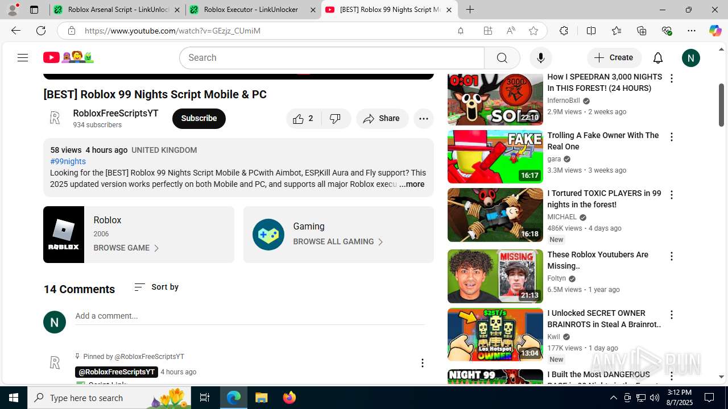Add page to favorites star

pos(533,31)
